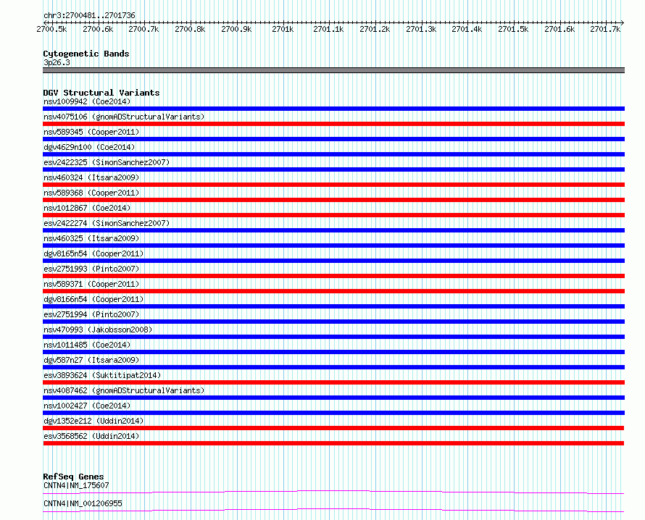Image resolution: width=645 pixels, height=520 pixels.
Task: Select the red bar under nsv1012867
Action: [x=333, y=215]
